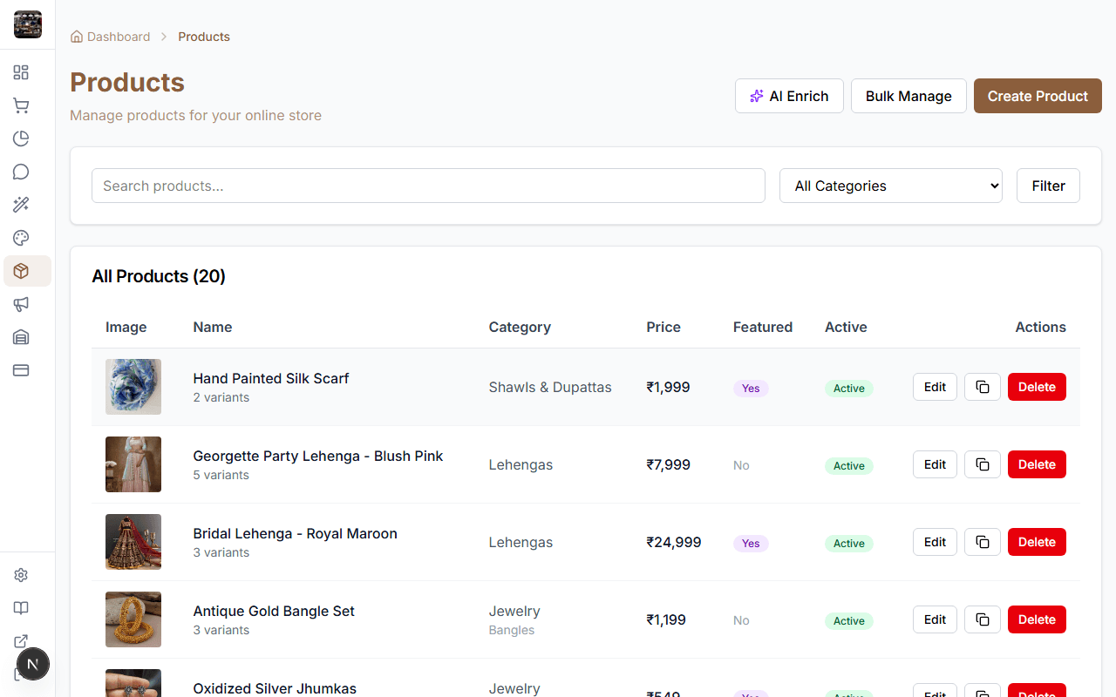Open the payments card icon
Viewport: 1116px width, 697px height.
click(x=21, y=370)
